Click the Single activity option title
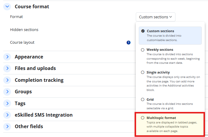The height and width of the screenshot is (137, 208). click(158, 72)
